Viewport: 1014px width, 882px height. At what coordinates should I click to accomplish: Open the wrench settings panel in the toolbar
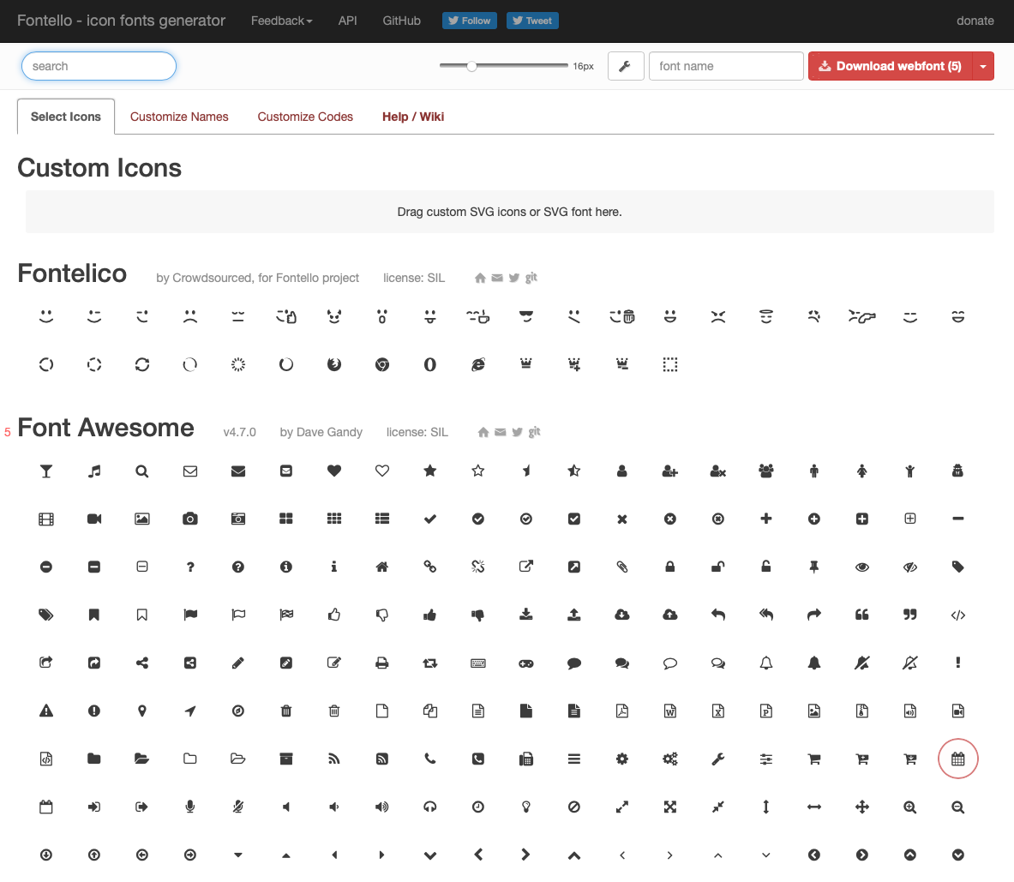point(625,66)
